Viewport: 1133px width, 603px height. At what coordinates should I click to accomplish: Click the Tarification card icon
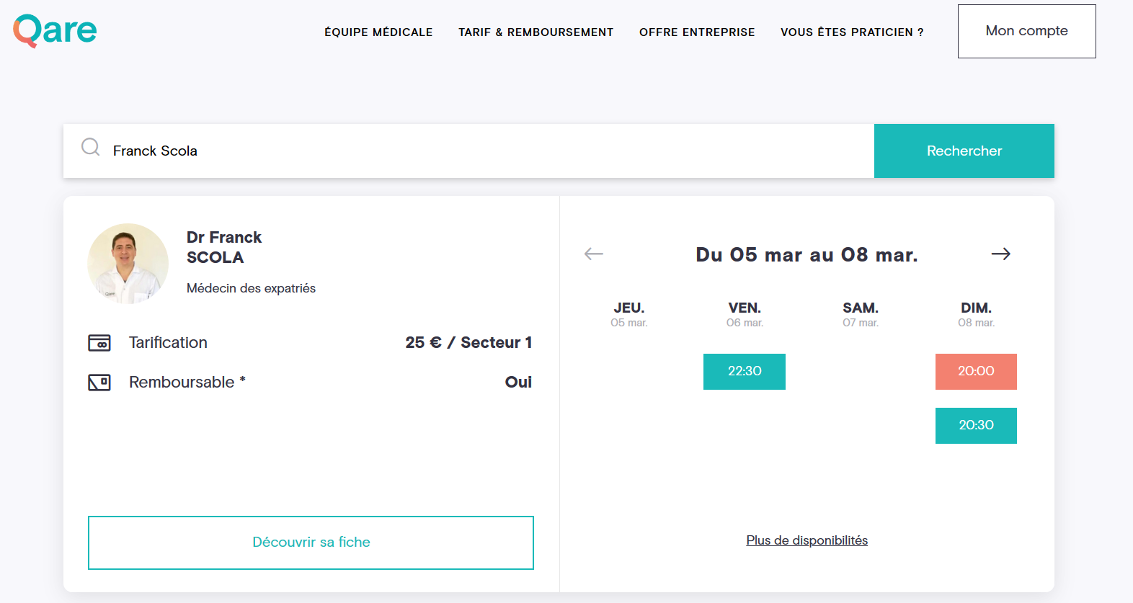click(99, 343)
